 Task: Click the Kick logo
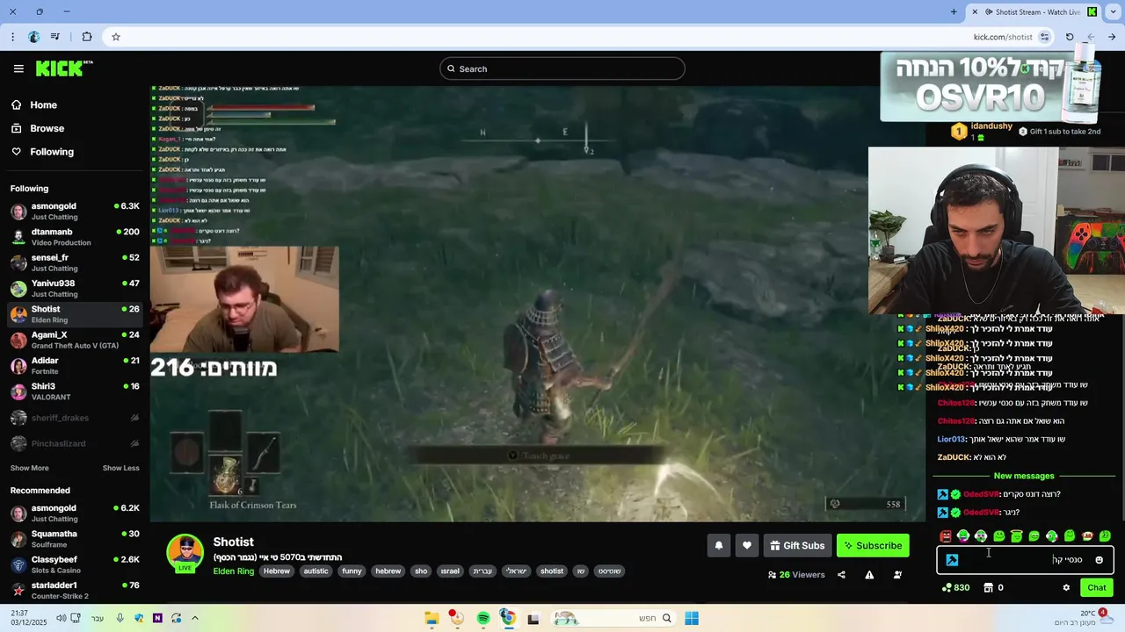tap(64, 68)
